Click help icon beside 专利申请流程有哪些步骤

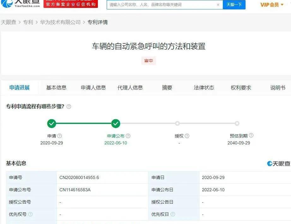coord(69,107)
